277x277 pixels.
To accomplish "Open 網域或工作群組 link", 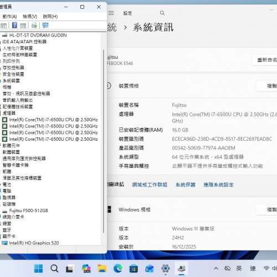I will (x=150, y=184).
